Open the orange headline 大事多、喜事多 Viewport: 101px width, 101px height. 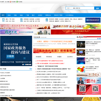pyautogui.click(x=54, y=42)
